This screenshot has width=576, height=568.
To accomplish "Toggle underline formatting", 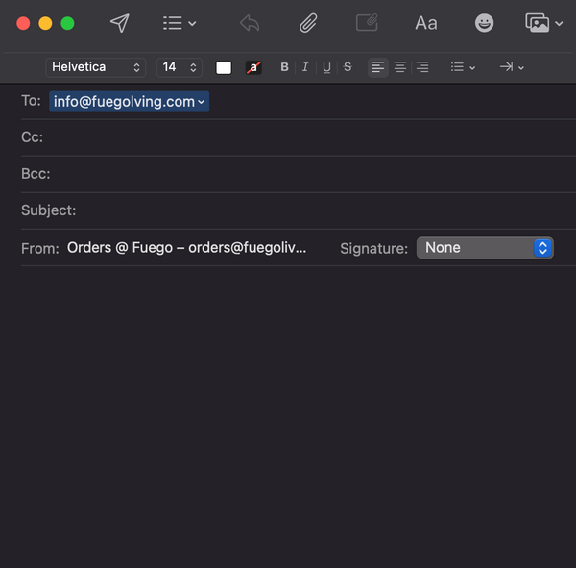I will [326, 67].
